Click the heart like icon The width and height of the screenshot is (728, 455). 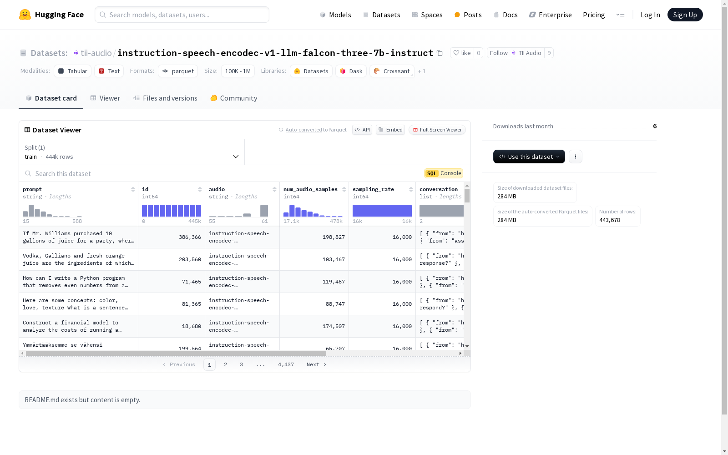click(456, 53)
